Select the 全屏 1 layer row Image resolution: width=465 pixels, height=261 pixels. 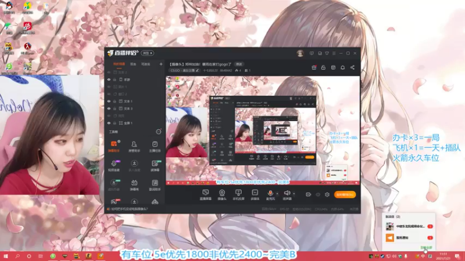tap(135, 123)
